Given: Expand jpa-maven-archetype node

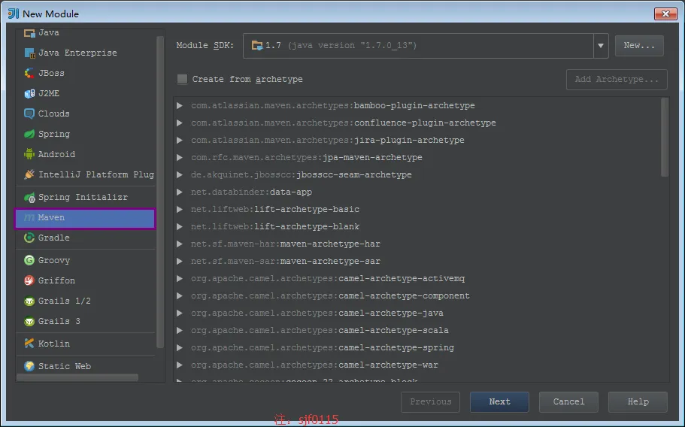Looking at the screenshot, I should (x=179, y=158).
